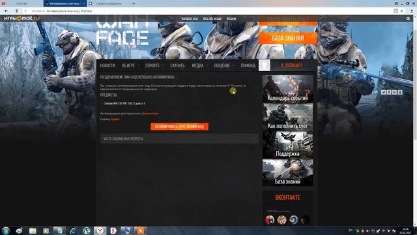Open Как пополнить счет thumbnail
The image size is (417, 235).
pyautogui.click(x=287, y=117)
